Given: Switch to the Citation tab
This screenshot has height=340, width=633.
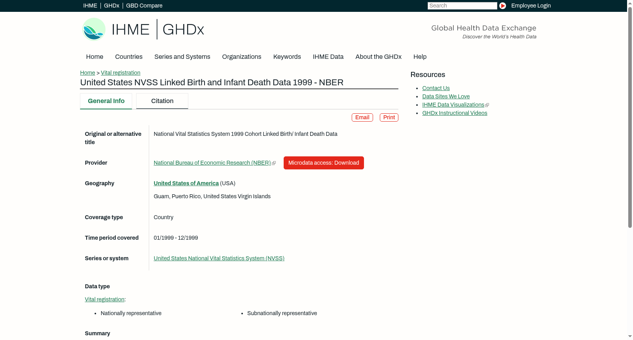Looking at the screenshot, I should pos(162,101).
